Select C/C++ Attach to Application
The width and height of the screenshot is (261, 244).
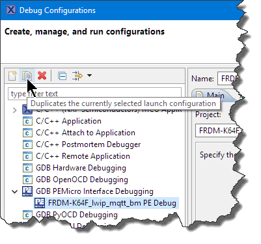pos(85,133)
